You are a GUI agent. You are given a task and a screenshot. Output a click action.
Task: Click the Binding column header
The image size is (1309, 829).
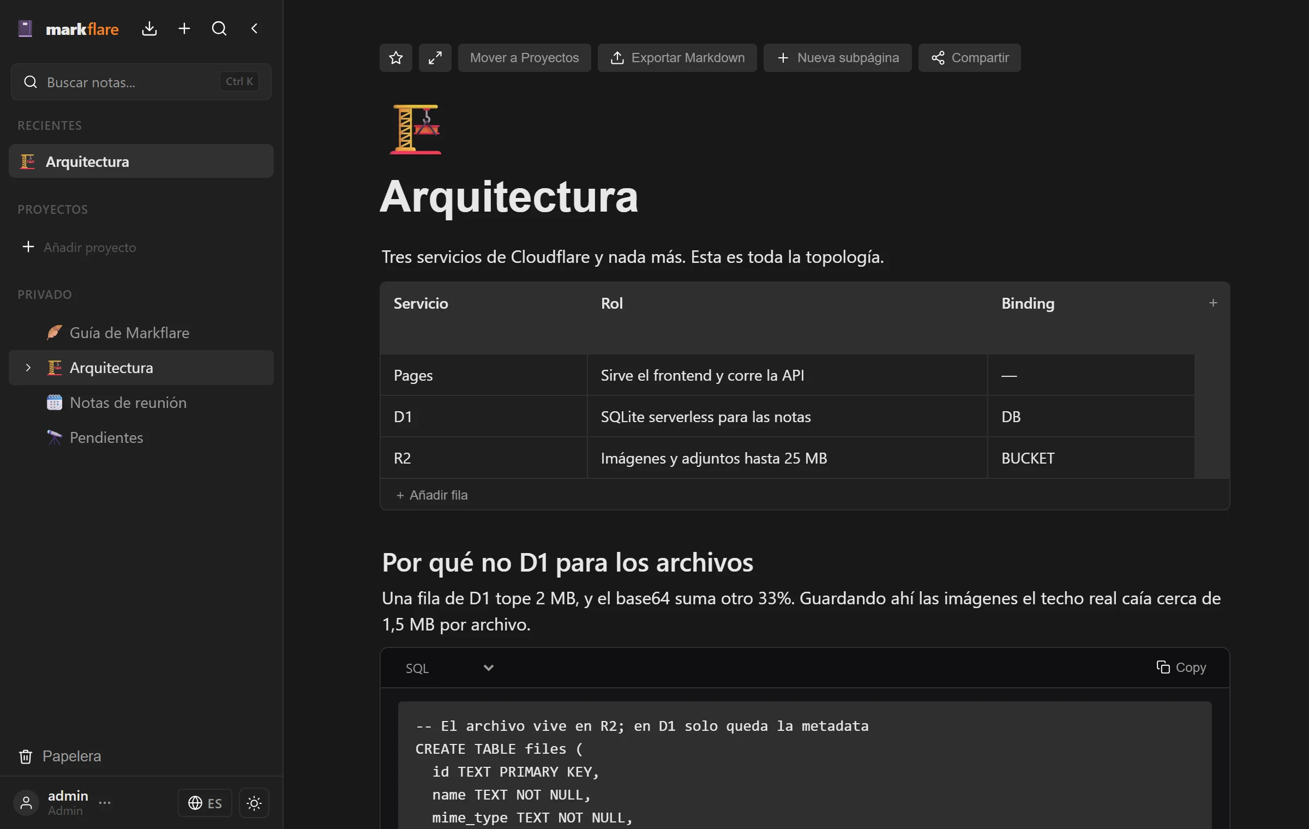tap(1091, 317)
